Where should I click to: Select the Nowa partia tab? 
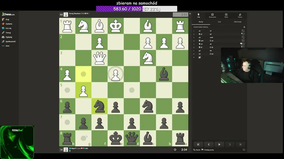click(x=212, y=16)
